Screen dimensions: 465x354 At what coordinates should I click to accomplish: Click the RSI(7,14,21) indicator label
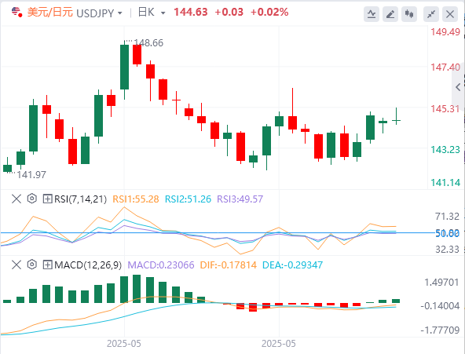pyautogui.click(x=80, y=199)
